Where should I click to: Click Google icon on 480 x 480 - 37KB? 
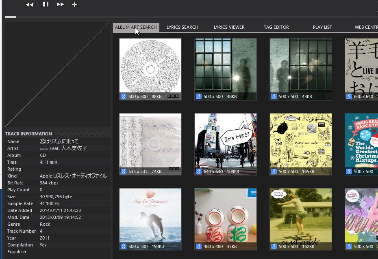click(199, 246)
